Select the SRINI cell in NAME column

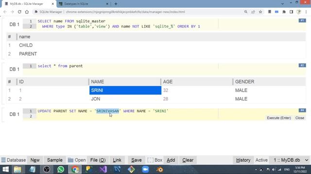click(x=125, y=90)
